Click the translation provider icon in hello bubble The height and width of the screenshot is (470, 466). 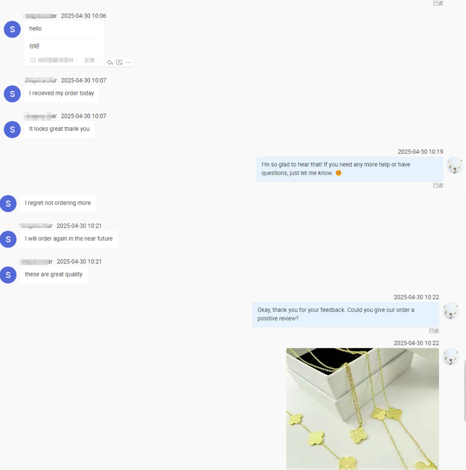[x=33, y=60]
